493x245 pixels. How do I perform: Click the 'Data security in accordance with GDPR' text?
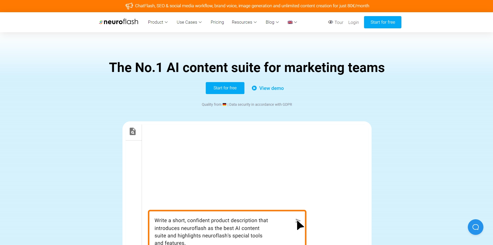click(x=261, y=104)
